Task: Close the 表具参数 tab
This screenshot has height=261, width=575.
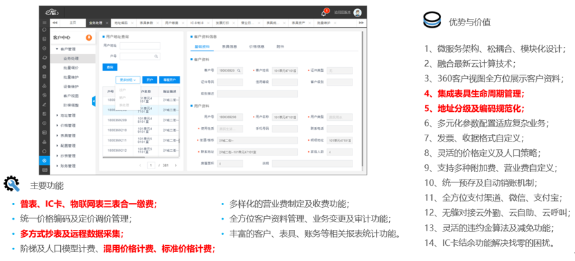Action: 158,23
